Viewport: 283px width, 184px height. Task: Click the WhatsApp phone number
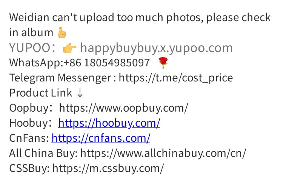click(106, 63)
